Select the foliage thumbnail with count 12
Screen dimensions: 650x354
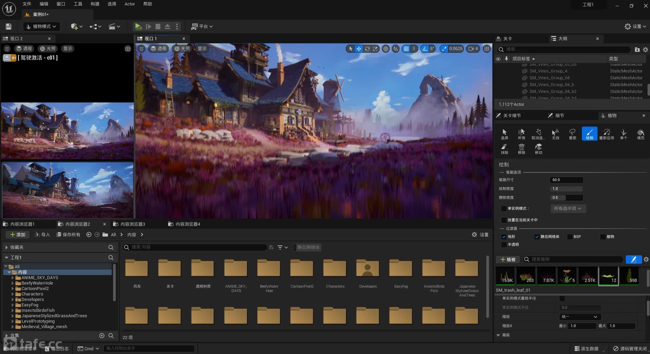pos(608,276)
